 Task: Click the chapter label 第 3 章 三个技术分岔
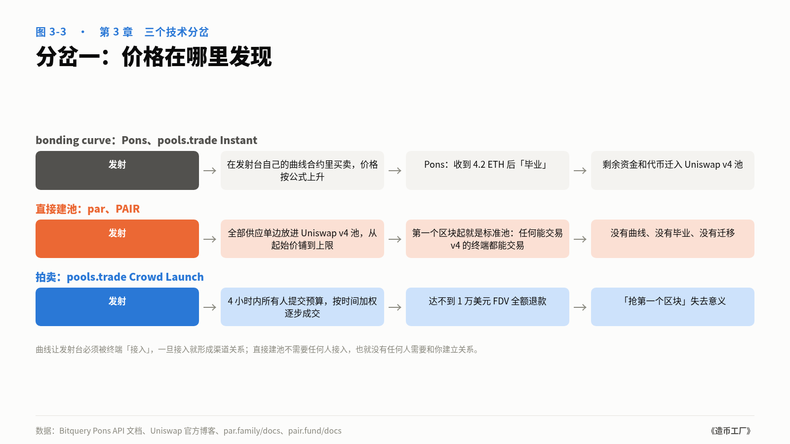[154, 32]
